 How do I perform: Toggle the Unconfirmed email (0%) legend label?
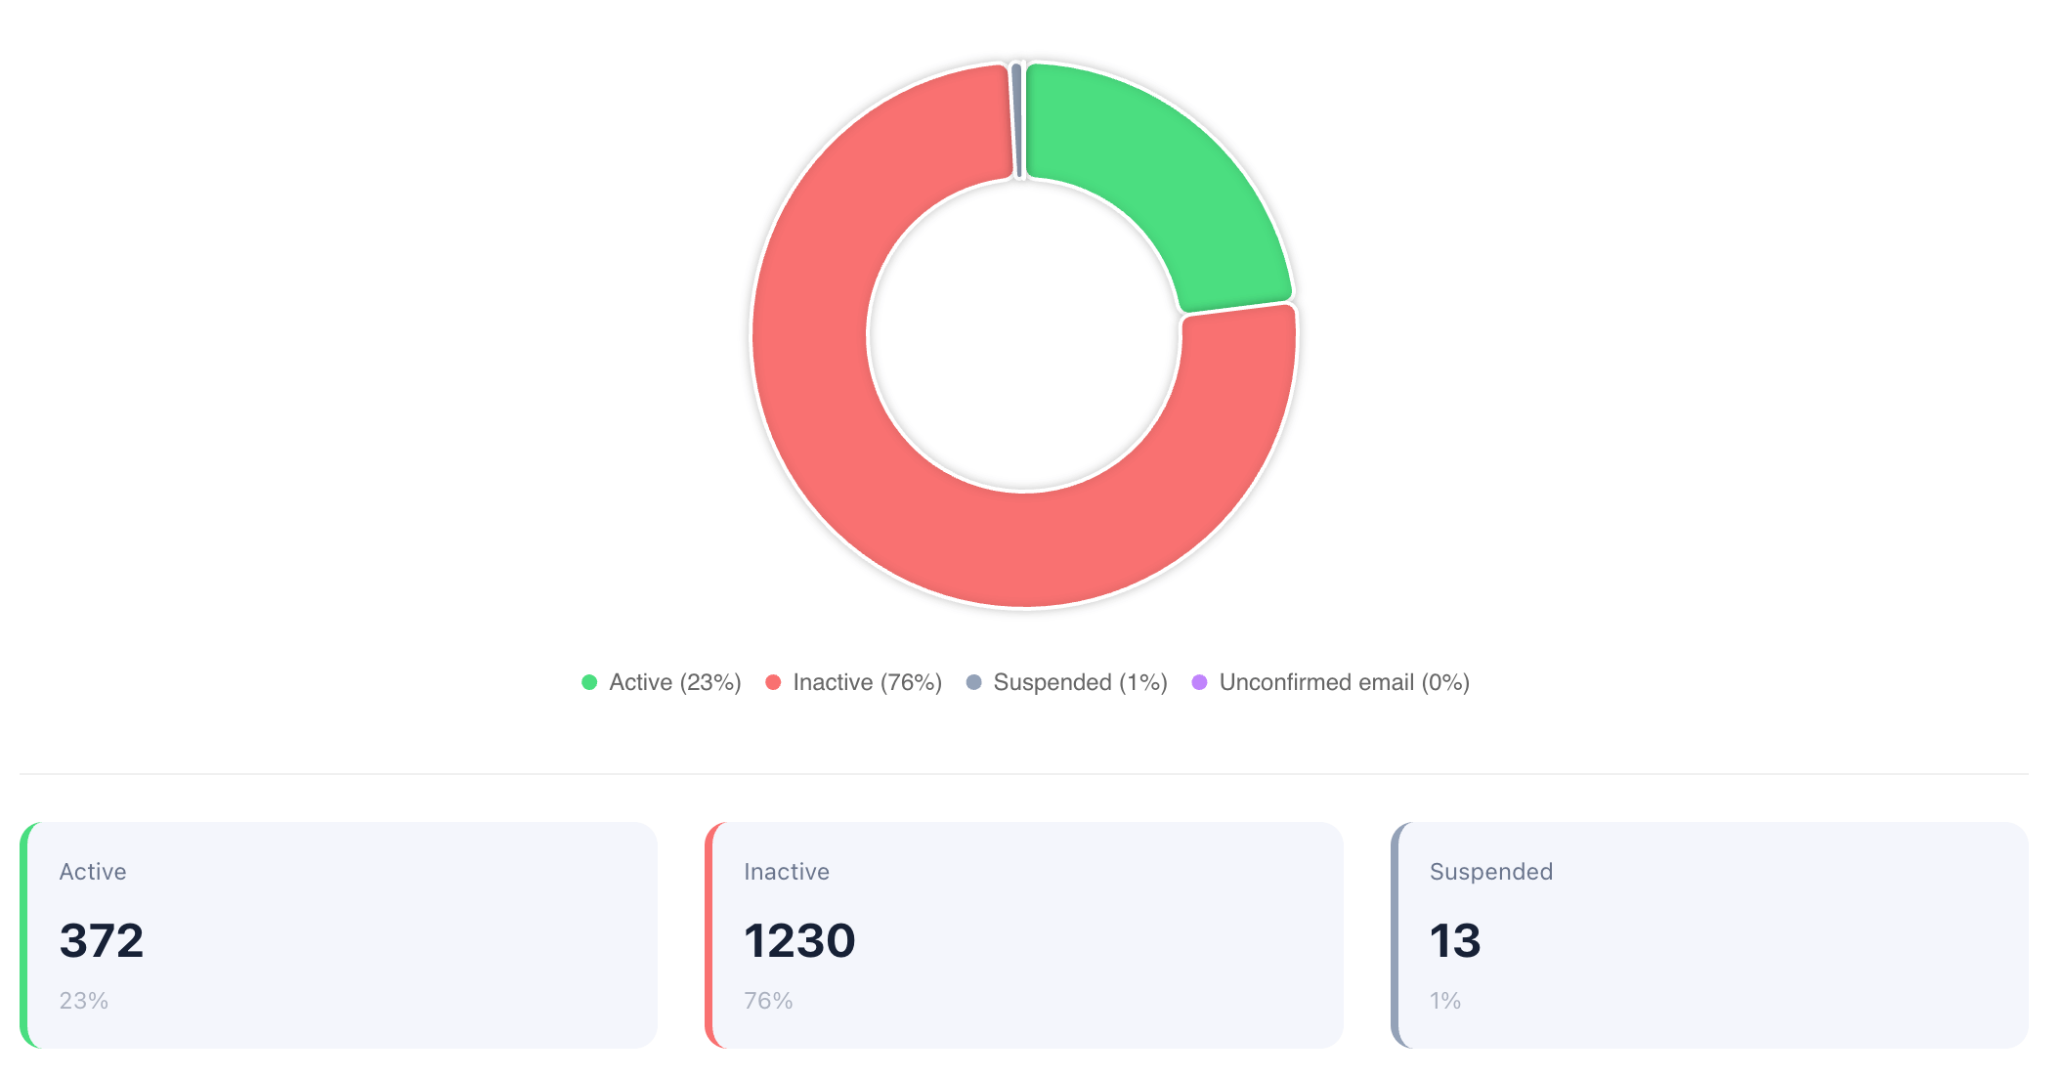[x=1344, y=682]
